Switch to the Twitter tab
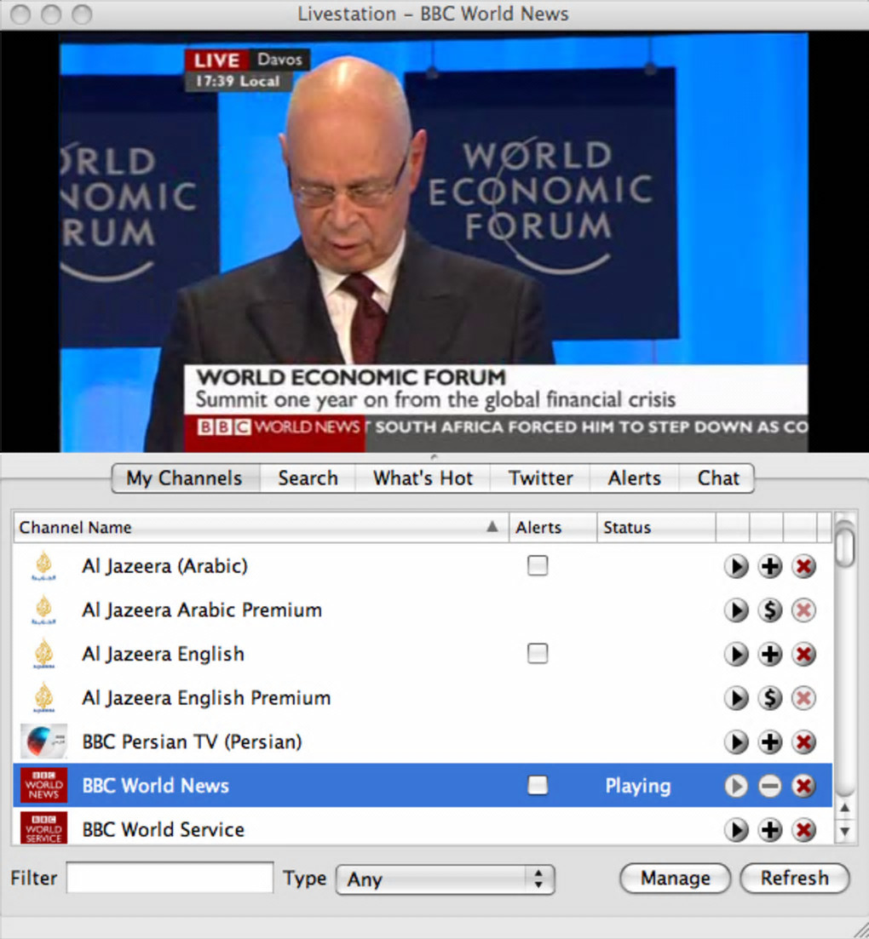 pyautogui.click(x=541, y=478)
